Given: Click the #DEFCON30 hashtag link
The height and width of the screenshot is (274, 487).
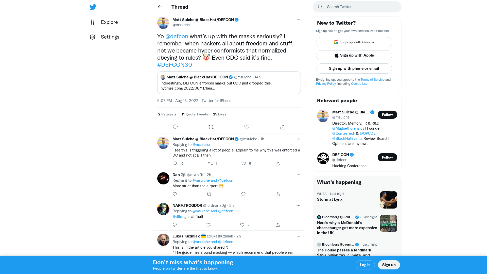Looking at the screenshot, I should [175, 65].
